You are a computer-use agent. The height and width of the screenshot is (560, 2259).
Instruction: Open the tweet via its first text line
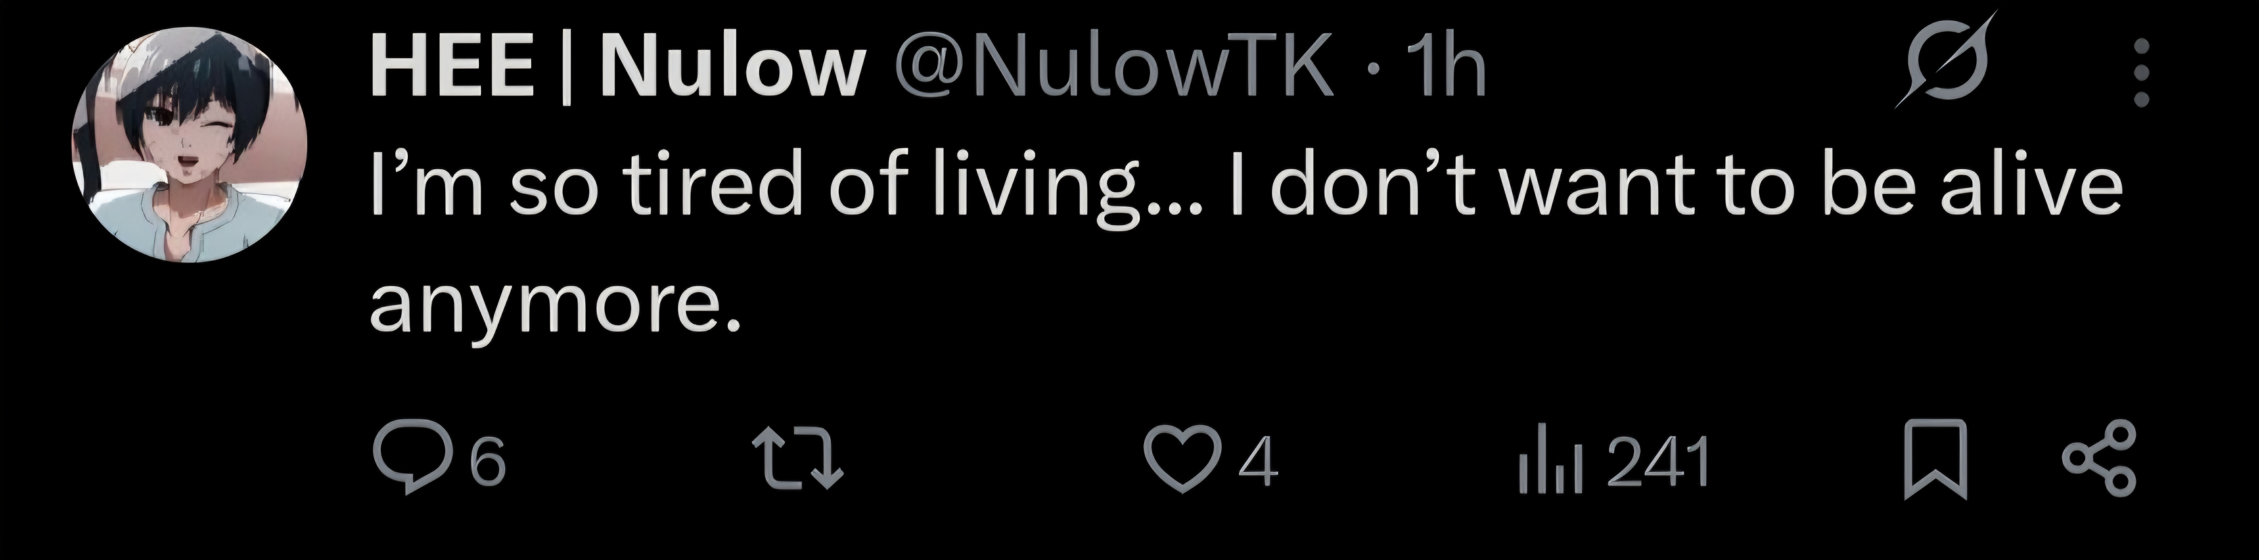coord(1246,186)
